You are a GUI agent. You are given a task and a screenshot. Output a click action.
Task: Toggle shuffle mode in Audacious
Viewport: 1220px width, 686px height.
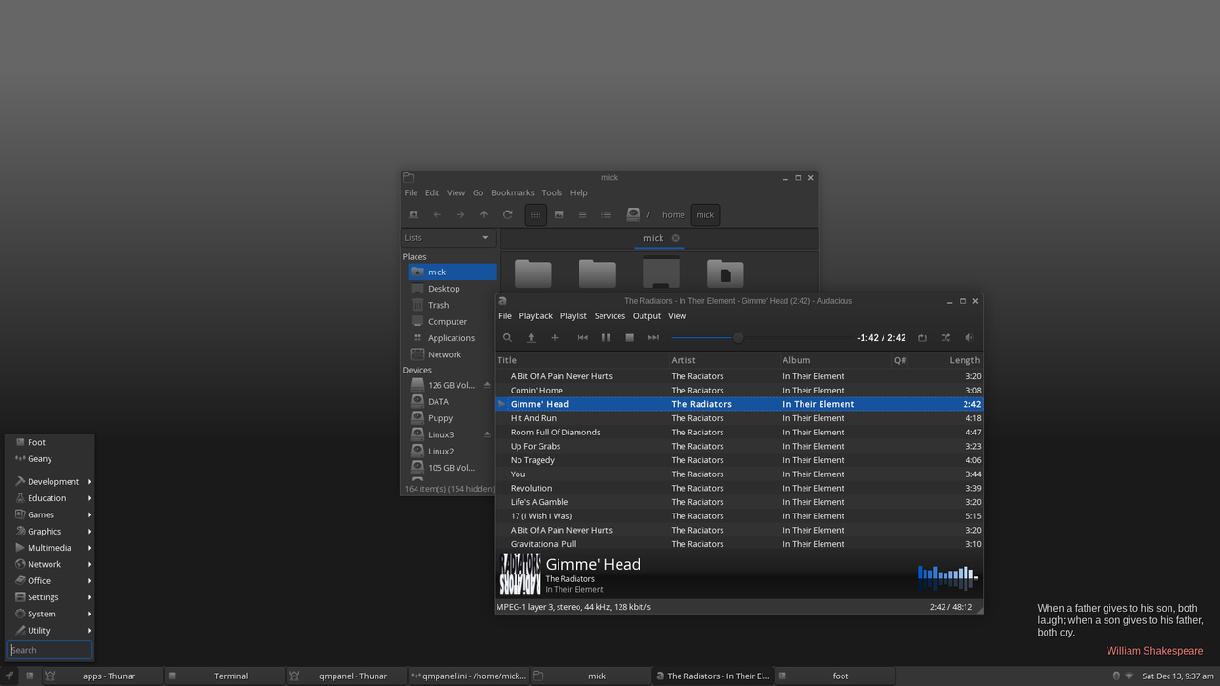tap(945, 337)
